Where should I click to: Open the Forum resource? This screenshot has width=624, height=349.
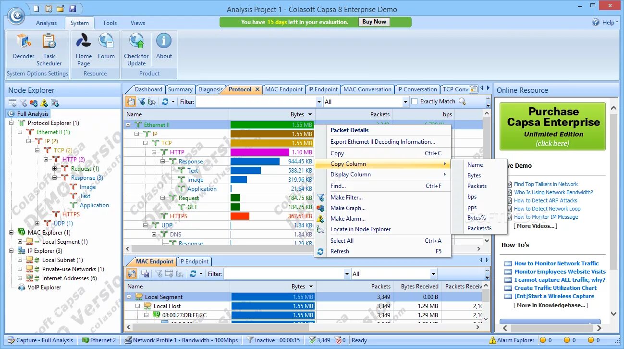click(x=106, y=46)
